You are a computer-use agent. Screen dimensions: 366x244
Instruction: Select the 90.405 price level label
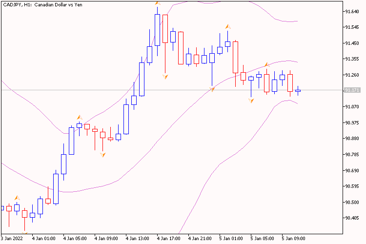point(352,218)
